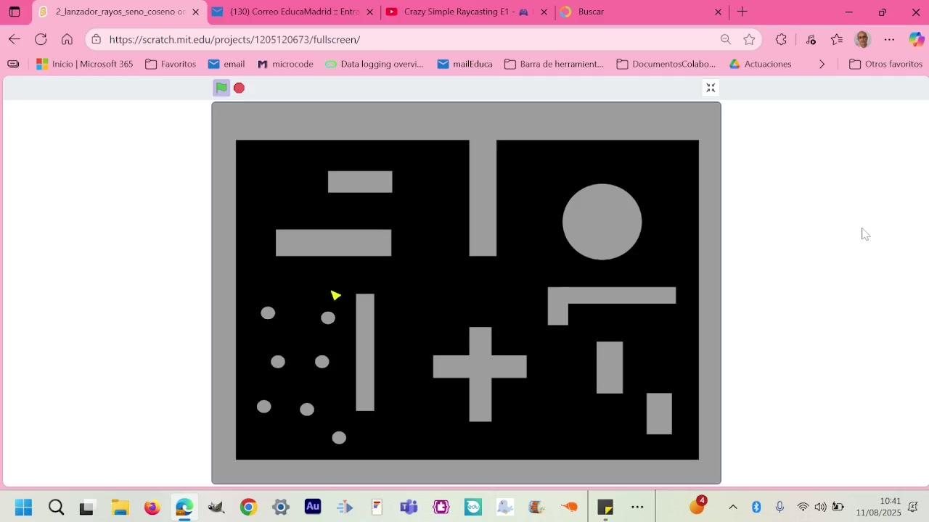This screenshot has height=522, width=929.
Task: Click the microphone icon in the system tray
Action: tap(779, 507)
